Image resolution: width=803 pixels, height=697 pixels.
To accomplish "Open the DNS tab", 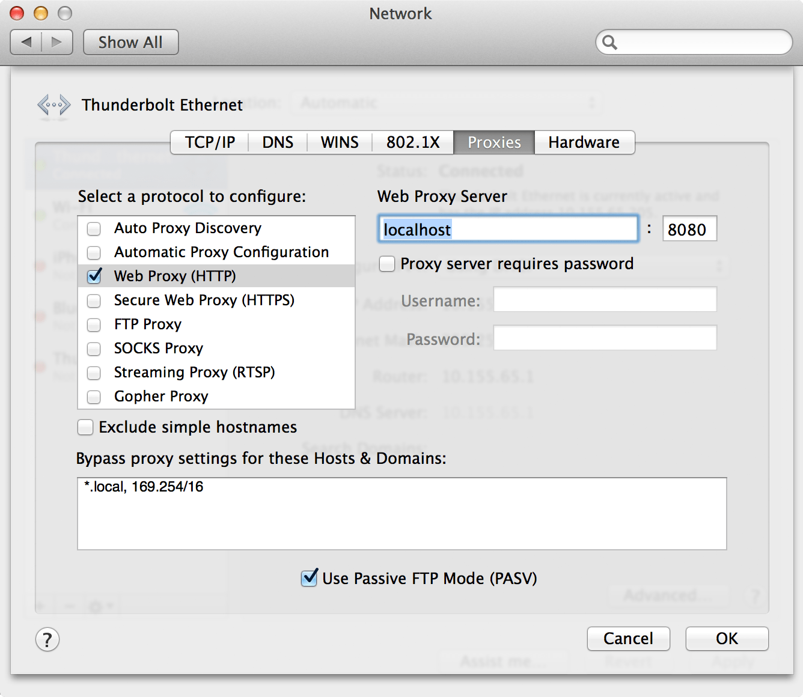I will tap(278, 142).
